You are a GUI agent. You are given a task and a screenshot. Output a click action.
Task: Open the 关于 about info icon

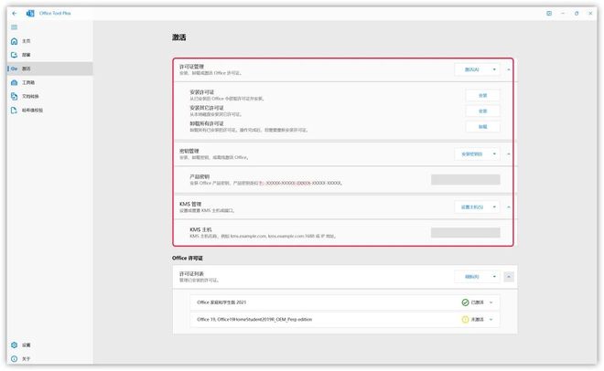[x=14, y=358]
